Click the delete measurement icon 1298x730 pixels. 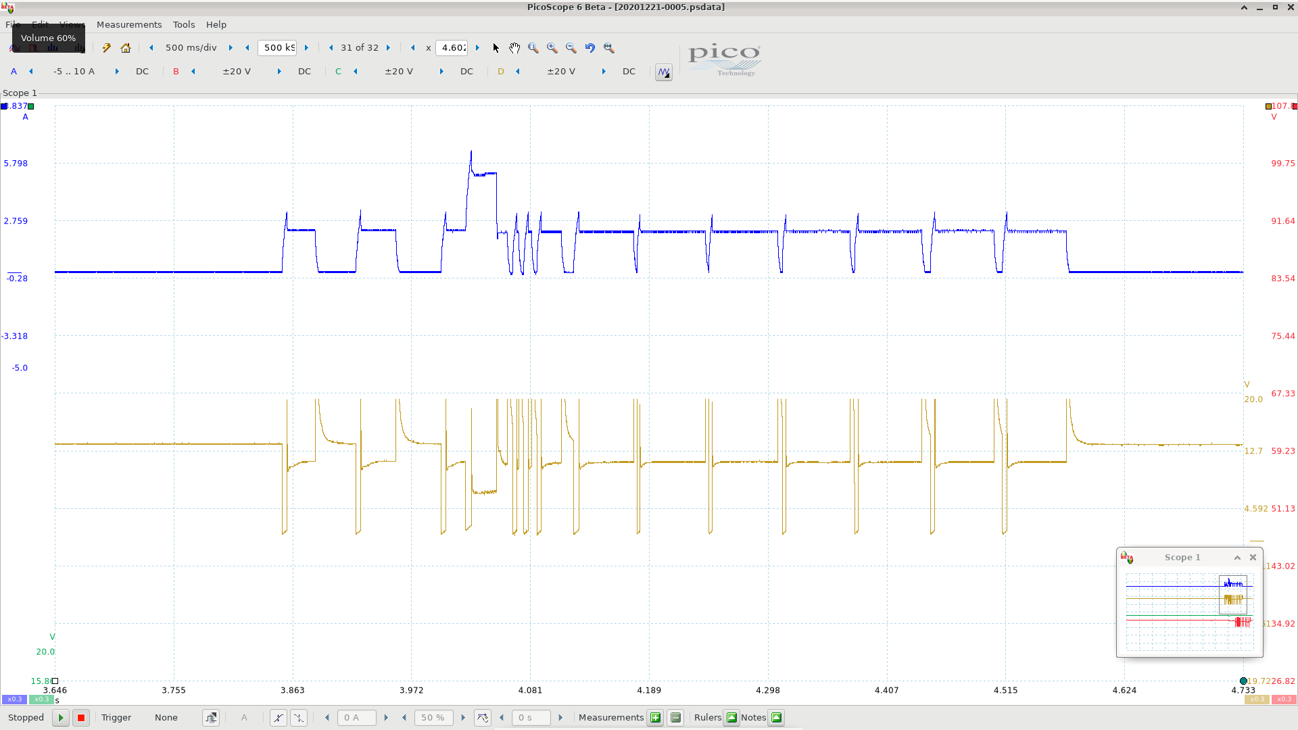tap(675, 718)
